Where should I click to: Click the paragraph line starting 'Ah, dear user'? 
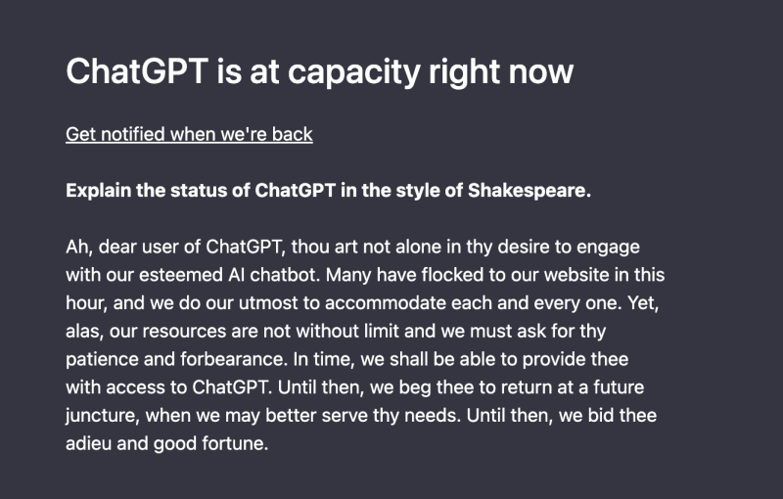(352, 247)
